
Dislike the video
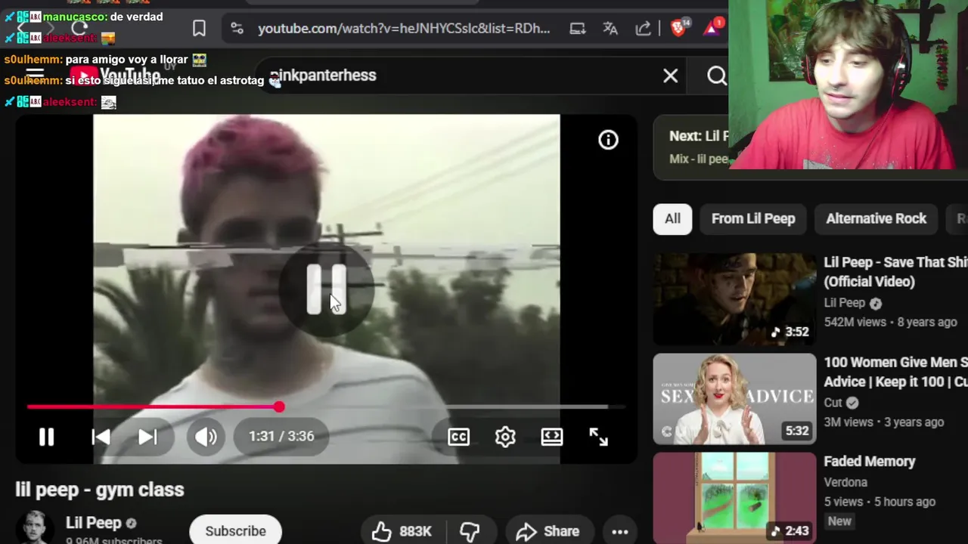tap(470, 532)
